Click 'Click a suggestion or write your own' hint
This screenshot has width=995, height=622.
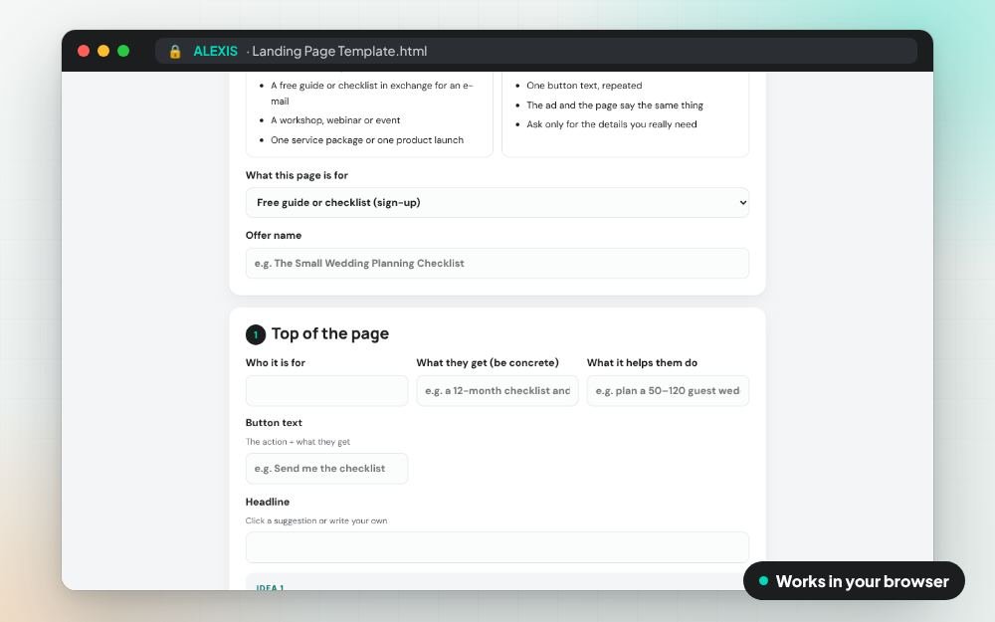[x=316, y=520]
